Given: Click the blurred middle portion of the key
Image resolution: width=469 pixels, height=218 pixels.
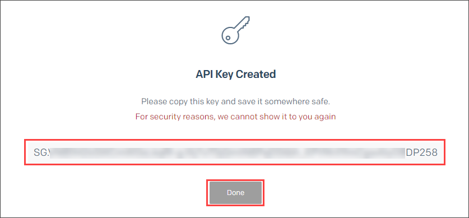Looking at the screenshot, I should (x=227, y=152).
